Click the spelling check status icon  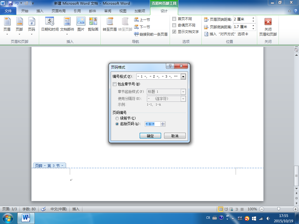click(44, 209)
